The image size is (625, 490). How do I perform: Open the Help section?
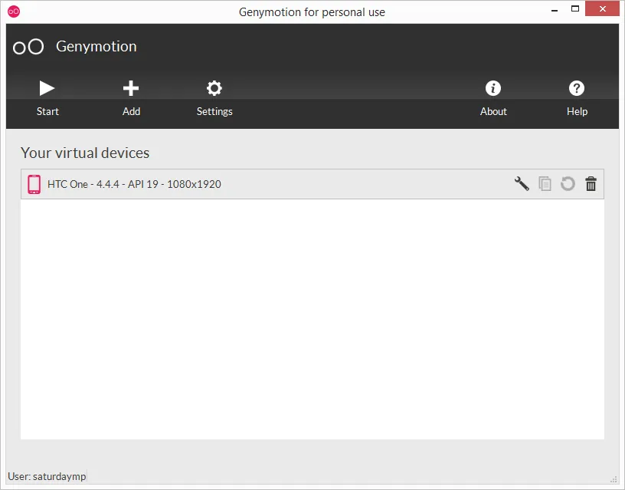click(x=577, y=98)
